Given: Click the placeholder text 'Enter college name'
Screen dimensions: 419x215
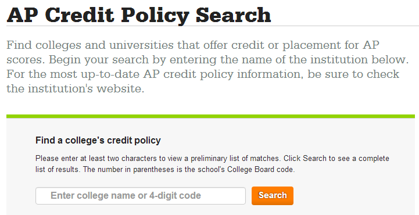Looking at the screenshot, I should tap(93, 195).
